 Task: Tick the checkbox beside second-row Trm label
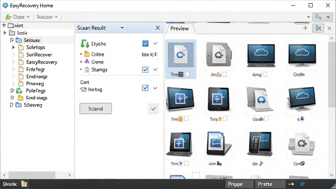coord(186,119)
